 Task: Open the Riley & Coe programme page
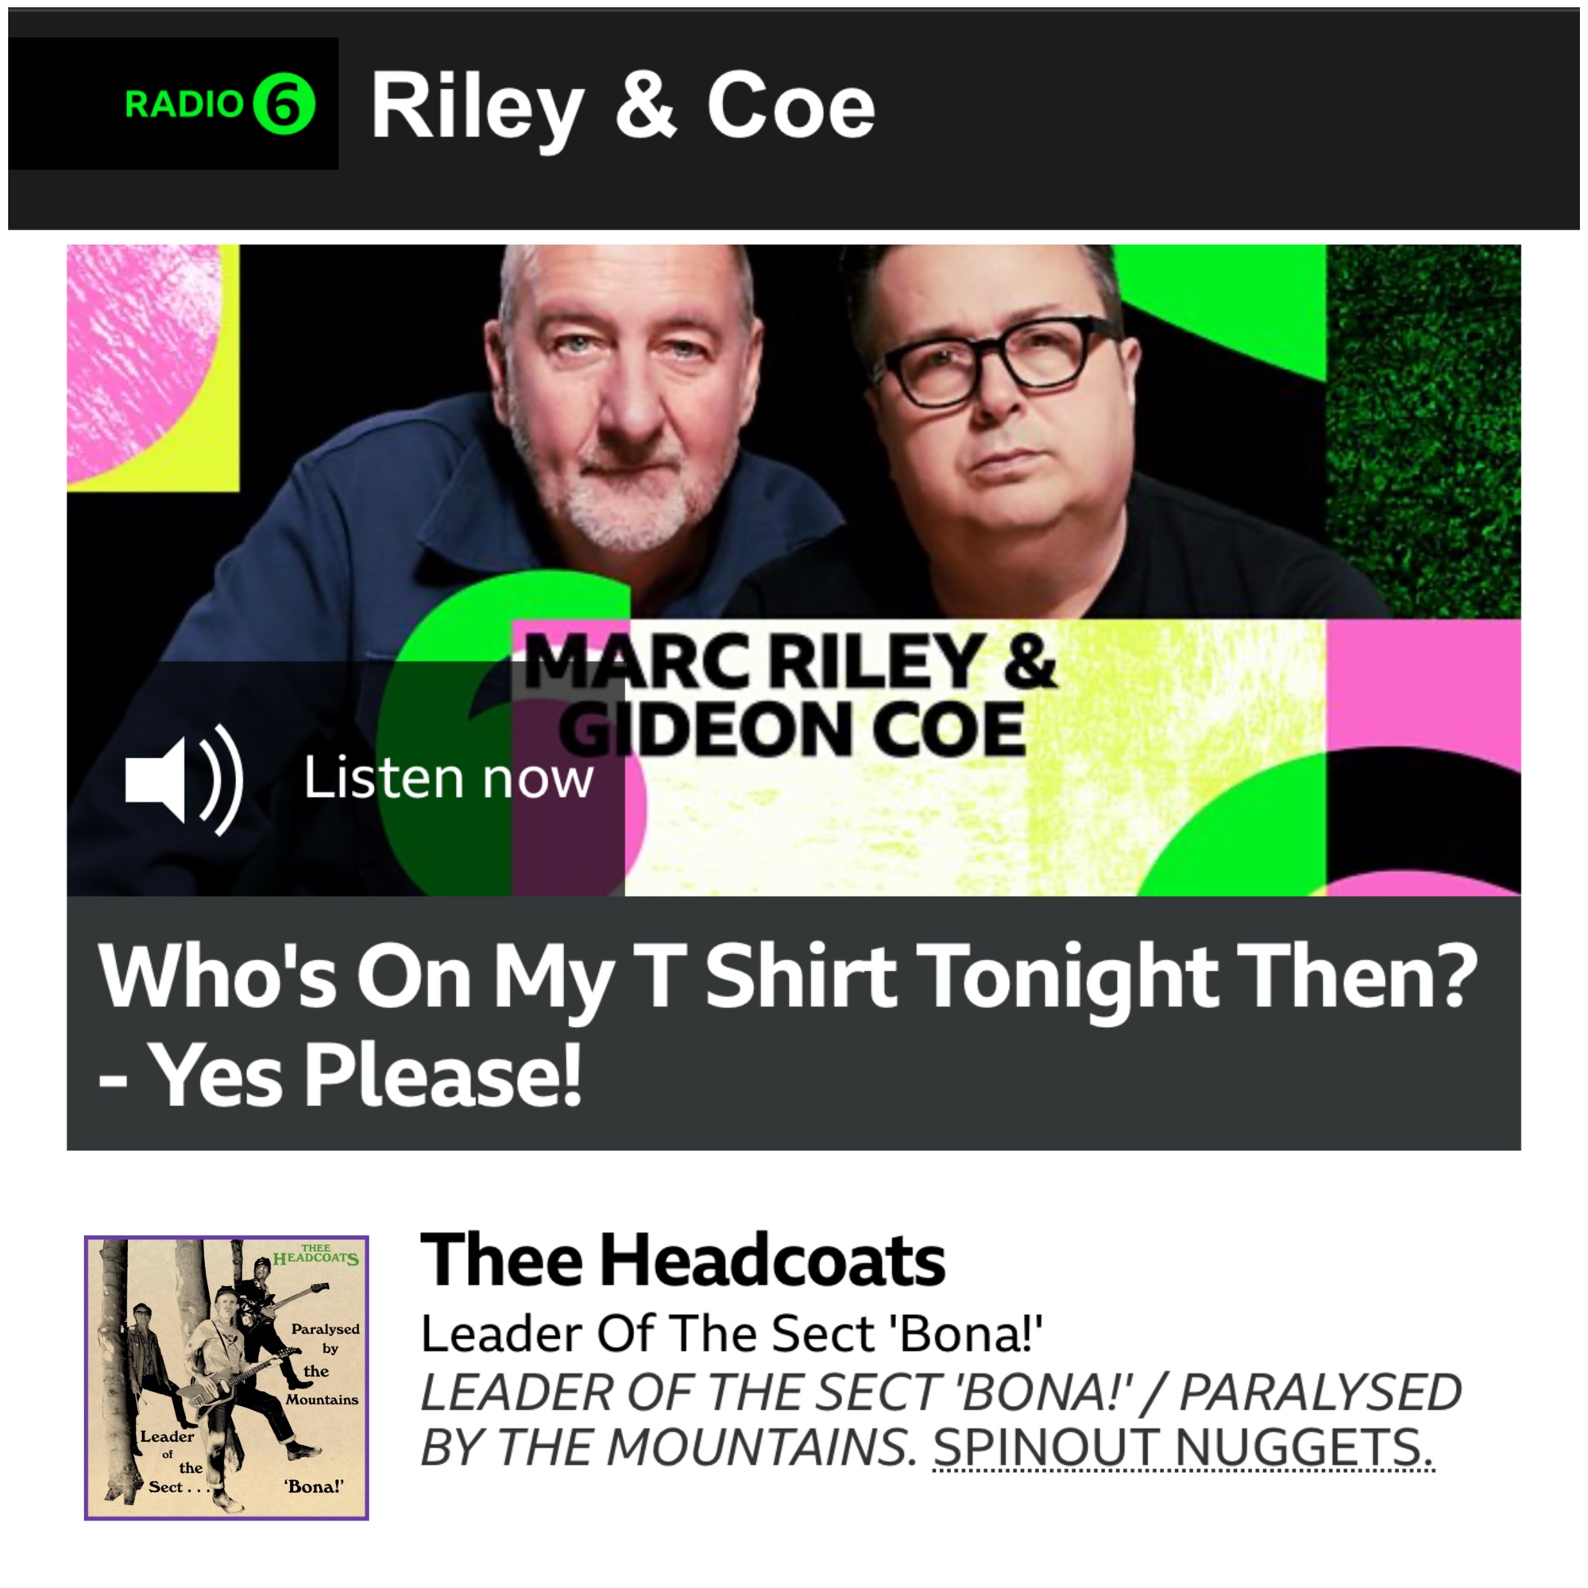point(622,107)
